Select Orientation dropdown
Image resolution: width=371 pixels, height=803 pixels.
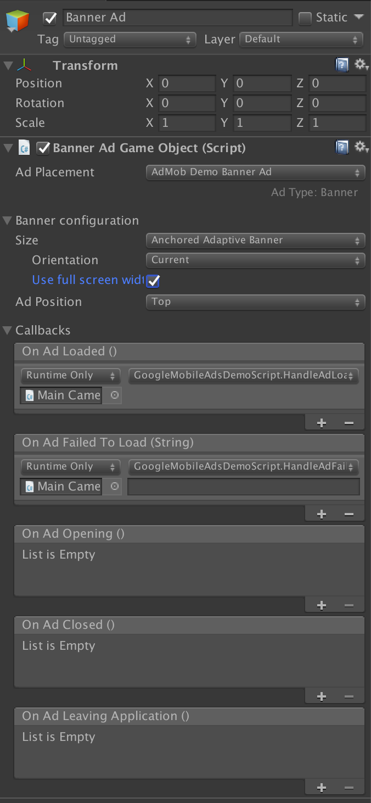point(255,260)
